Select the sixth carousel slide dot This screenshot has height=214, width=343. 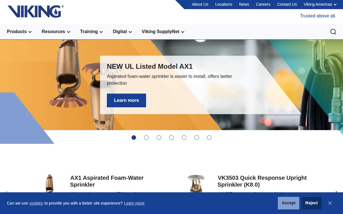click(197, 138)
